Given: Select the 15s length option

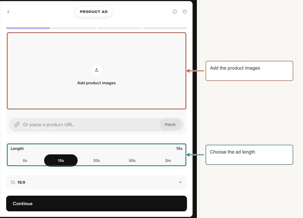Looking at the screenshot, I should click(x=61, y=160).
